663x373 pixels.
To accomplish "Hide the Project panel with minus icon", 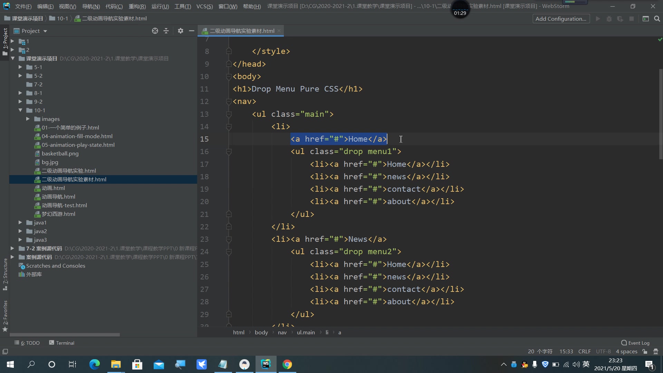I will pyautogui.click(x=192, y=31).
